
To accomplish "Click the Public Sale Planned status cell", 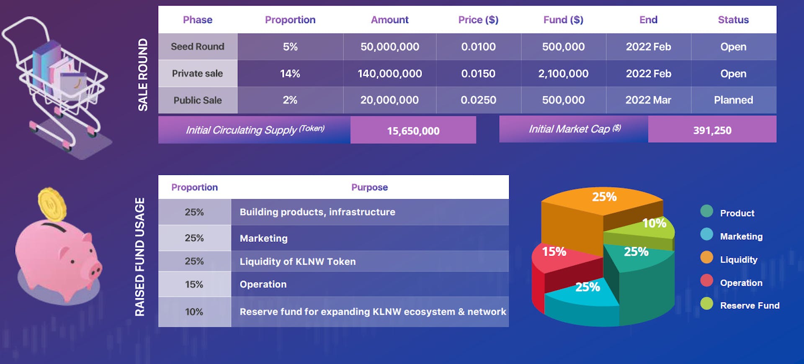I will pos(733,100).
